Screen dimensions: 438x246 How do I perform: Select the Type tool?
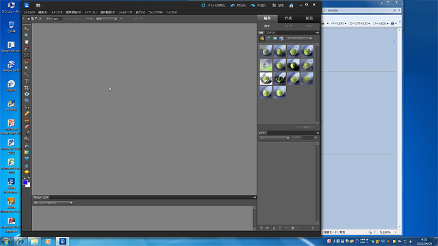pyautogui.click(x=27, y=81)
